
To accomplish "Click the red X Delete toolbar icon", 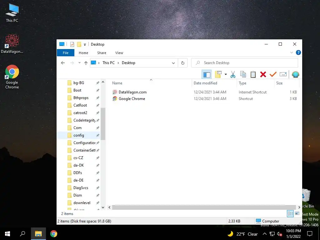I will pyautogui.click(x=263, y=74).
